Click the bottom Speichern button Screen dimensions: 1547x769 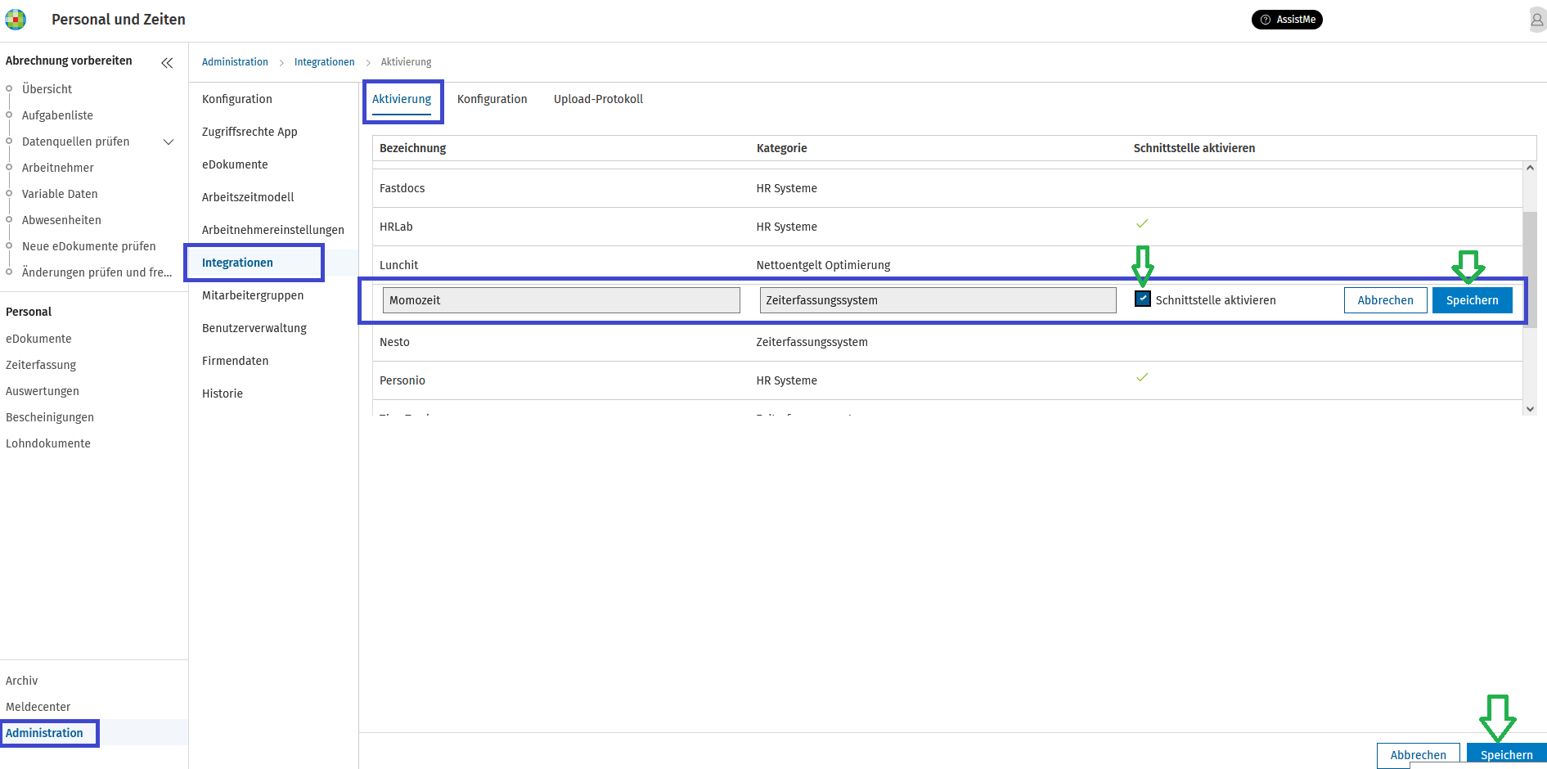click(x=1506, y=755)
